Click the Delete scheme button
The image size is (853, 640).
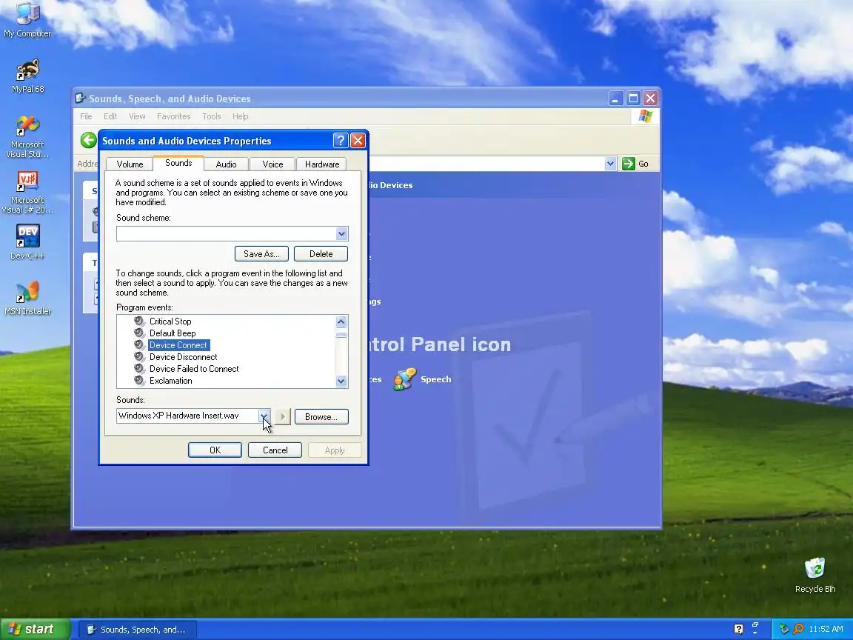pos(321,253)
